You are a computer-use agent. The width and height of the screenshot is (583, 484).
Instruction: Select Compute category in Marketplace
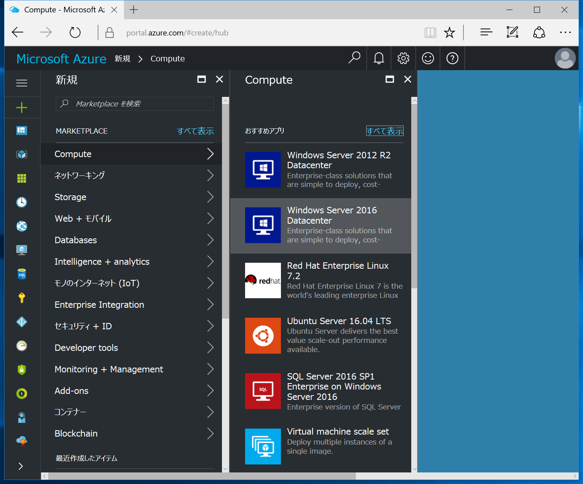point(131,154)
